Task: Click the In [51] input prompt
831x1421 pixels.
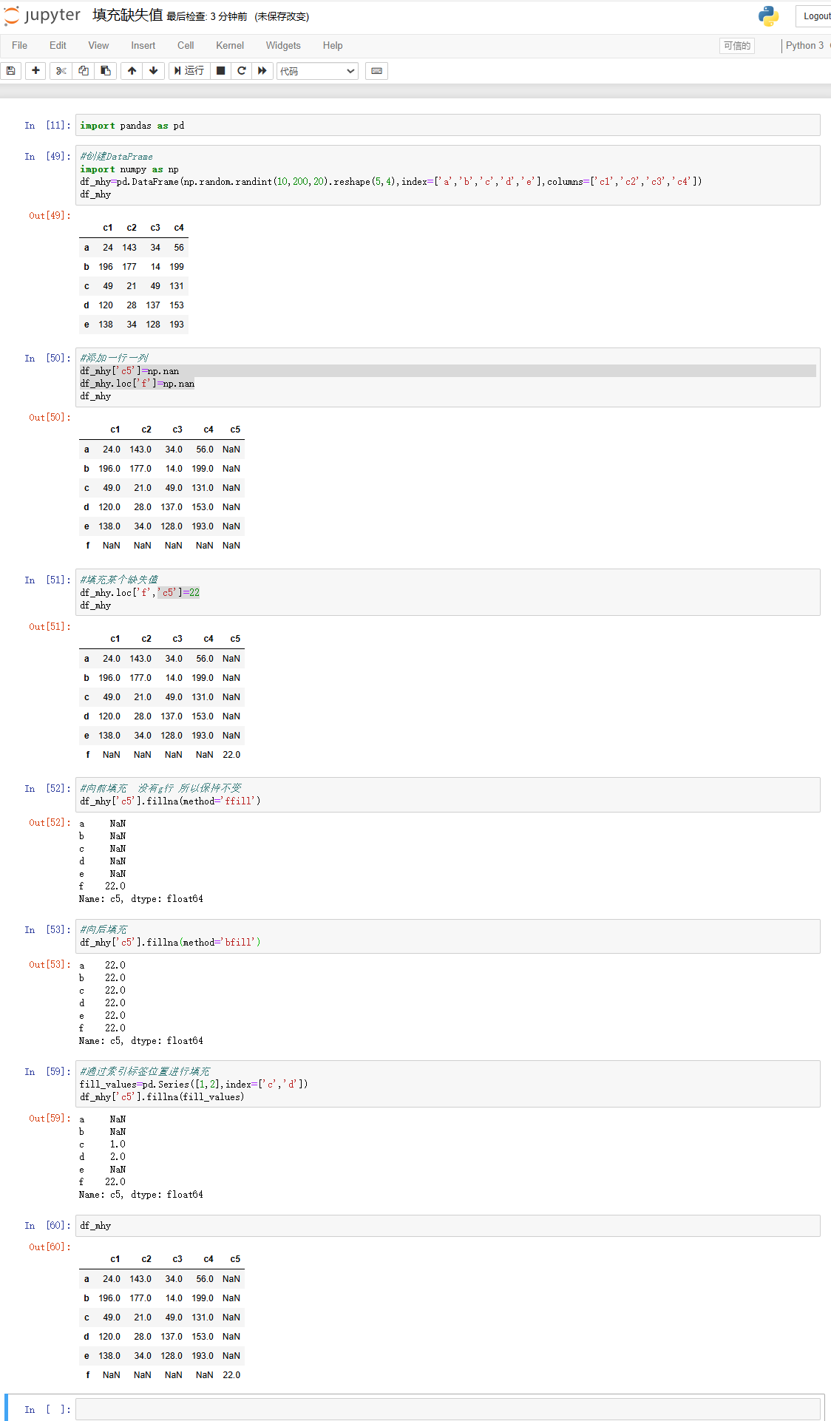Action: (x=48, y=580)
